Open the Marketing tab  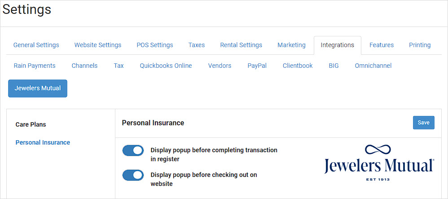coord(291,45)
